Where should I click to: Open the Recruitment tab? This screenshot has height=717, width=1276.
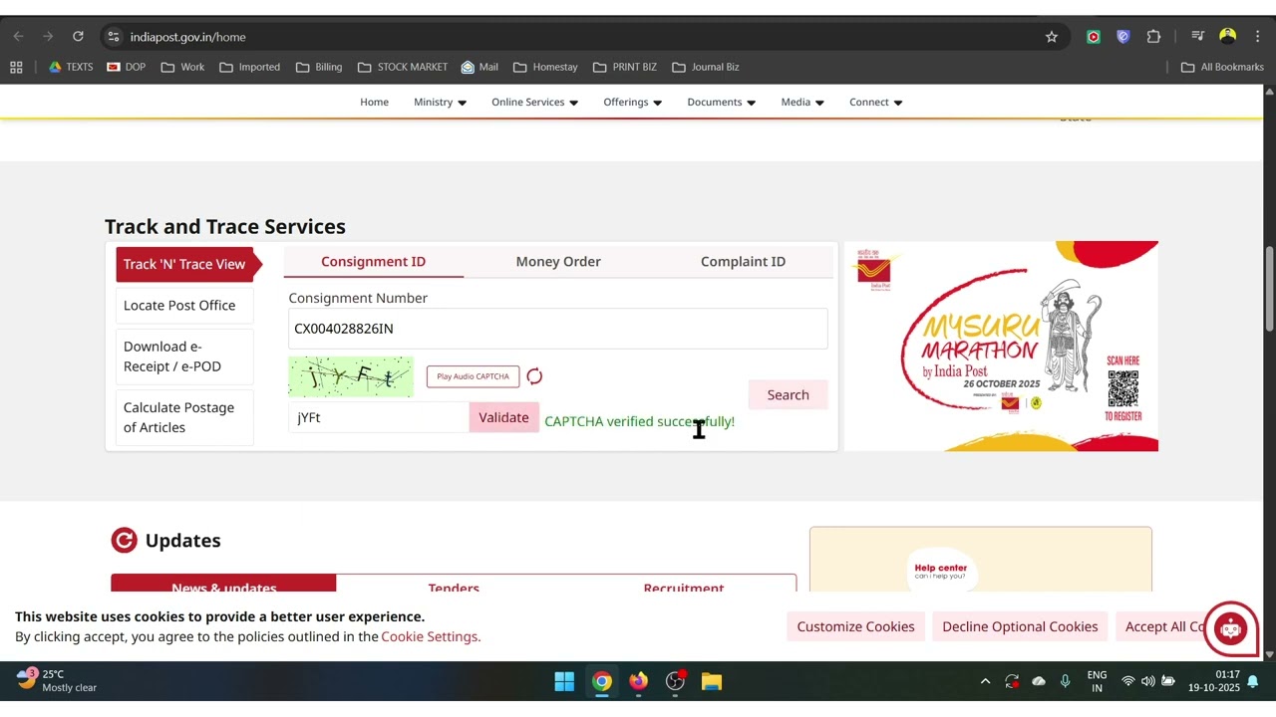[x=684, y=586]
